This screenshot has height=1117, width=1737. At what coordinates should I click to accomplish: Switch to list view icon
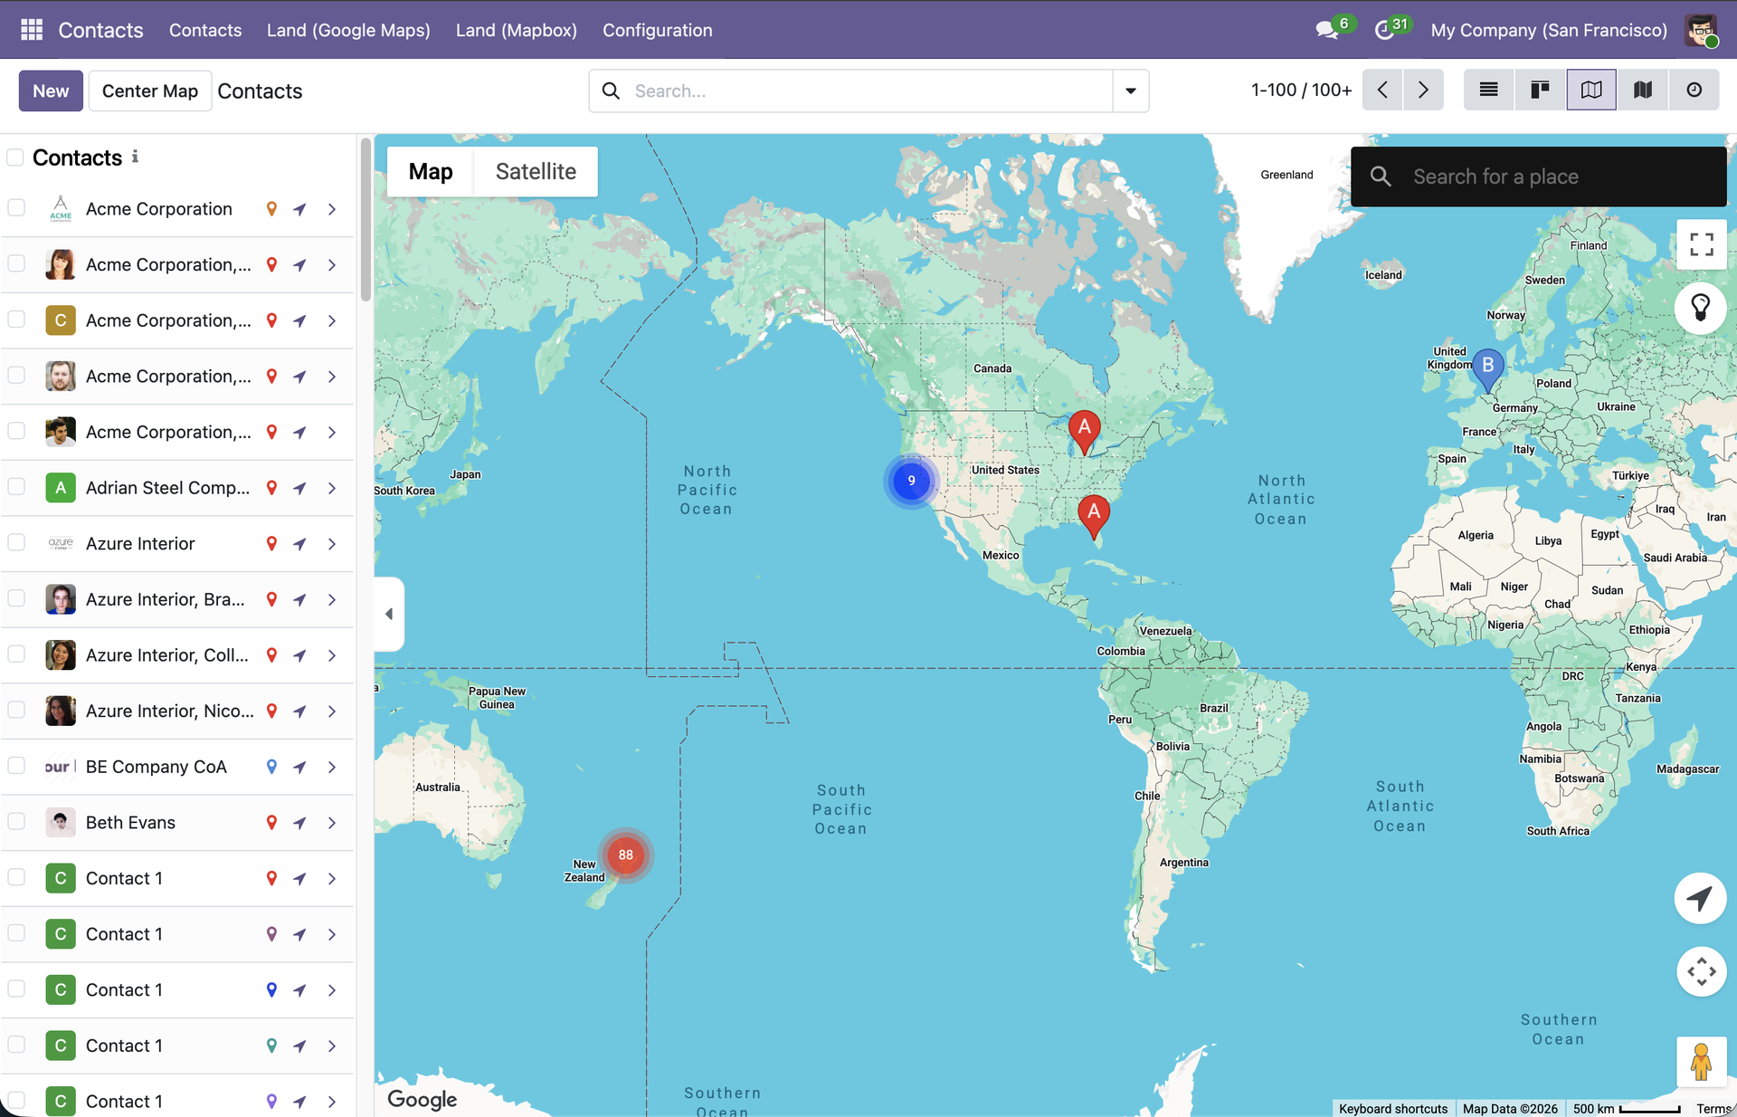(x=1488, y=90)
